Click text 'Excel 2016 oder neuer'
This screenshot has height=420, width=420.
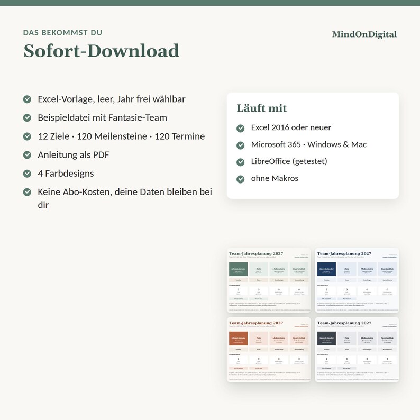[x=291, y=127]
